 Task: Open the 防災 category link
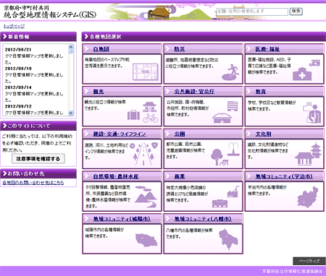(180, 49)
